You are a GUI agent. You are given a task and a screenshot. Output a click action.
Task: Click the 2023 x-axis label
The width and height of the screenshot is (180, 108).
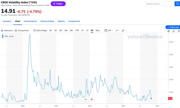click(123, 106)
